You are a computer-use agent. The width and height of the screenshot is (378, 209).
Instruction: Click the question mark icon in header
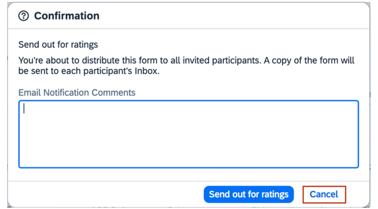pyautogui.click(x=24, y=16)
